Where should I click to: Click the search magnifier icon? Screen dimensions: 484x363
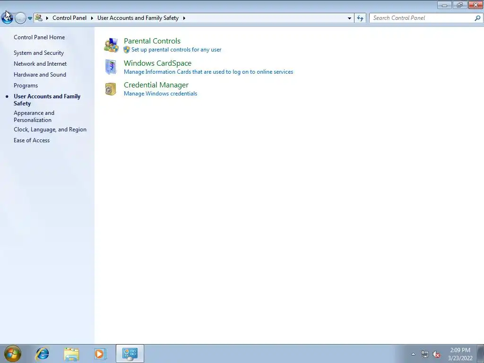[x=477, y=18]
